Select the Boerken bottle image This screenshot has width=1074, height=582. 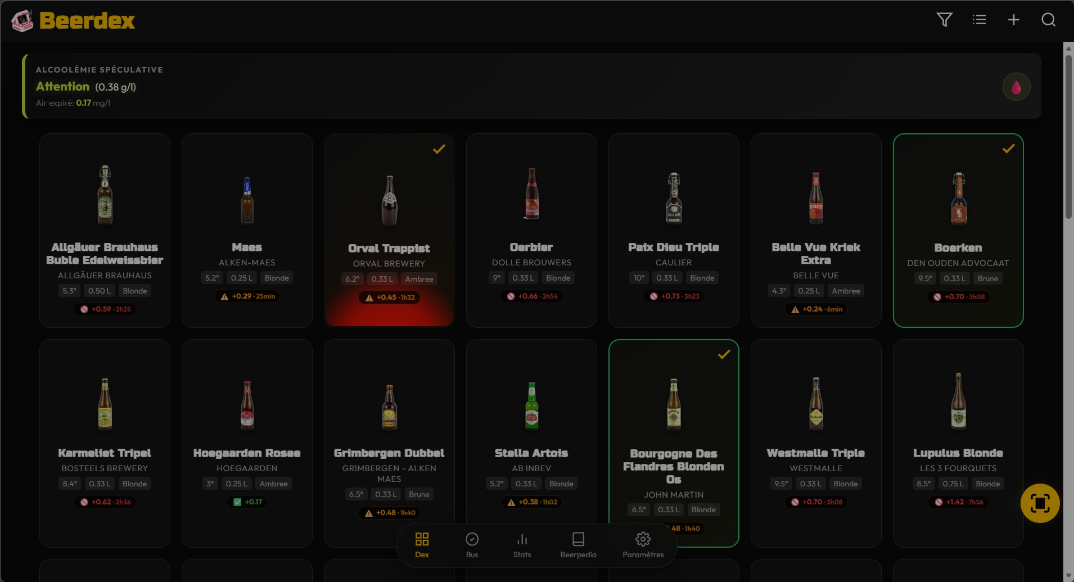click(959, 198)
